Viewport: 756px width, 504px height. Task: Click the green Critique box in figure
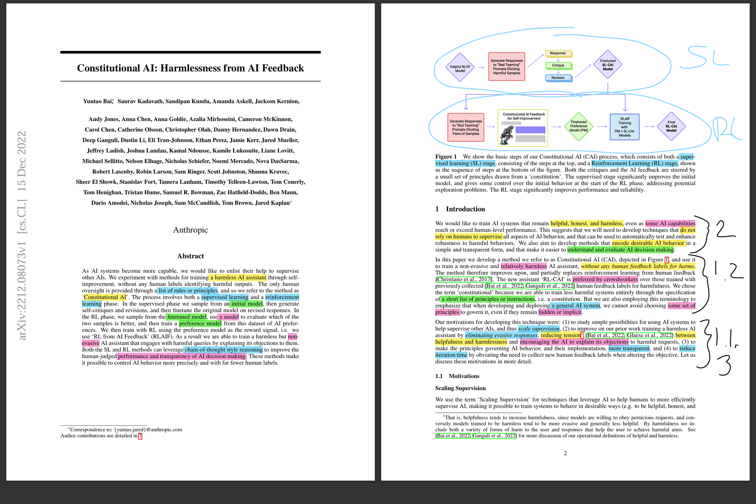tap(558, 65)
